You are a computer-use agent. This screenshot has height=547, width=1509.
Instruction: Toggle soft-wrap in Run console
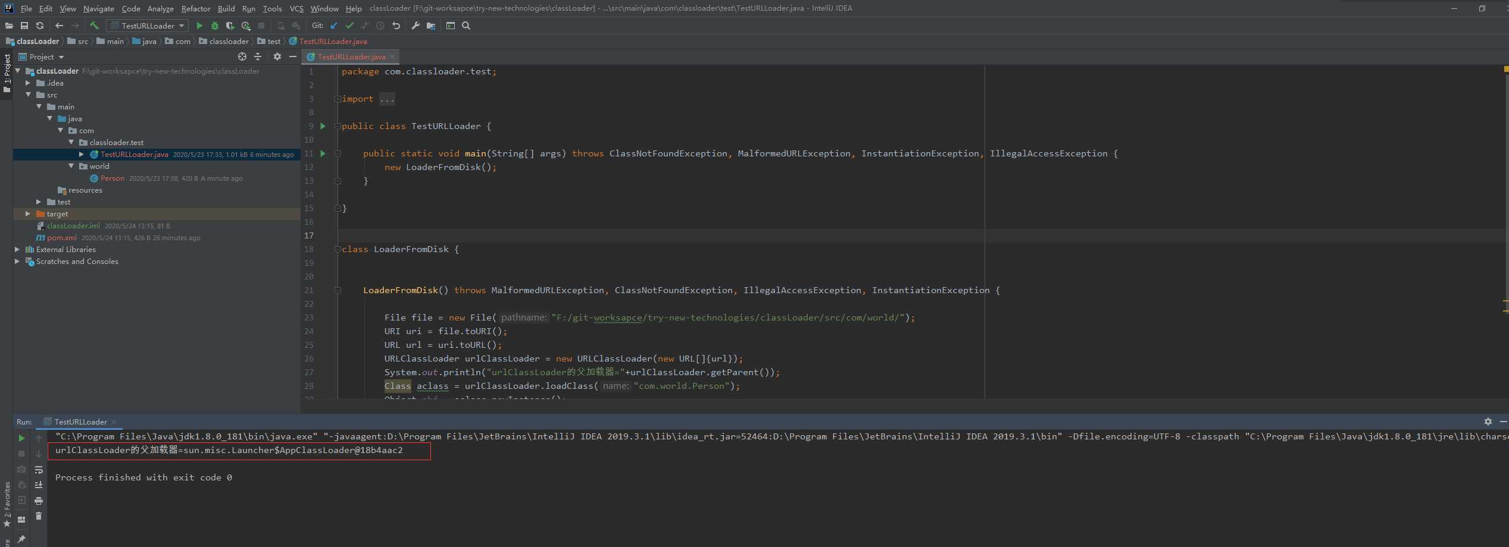[39, 470]
